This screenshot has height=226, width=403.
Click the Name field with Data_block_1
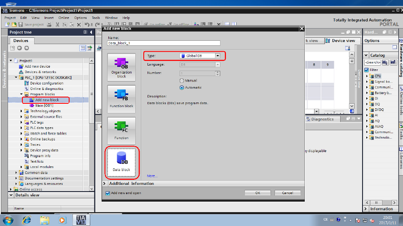(x=164, y=43)
